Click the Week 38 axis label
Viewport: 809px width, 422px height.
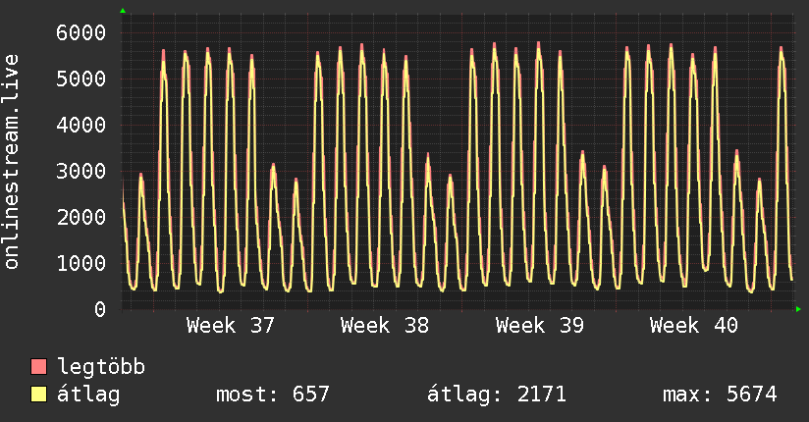pyautogui.click(x=385, y=326)
